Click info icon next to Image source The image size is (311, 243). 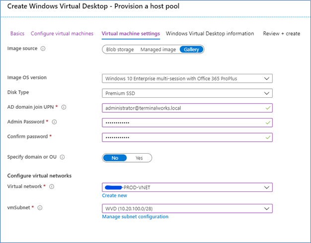click(x=43, y=49)
